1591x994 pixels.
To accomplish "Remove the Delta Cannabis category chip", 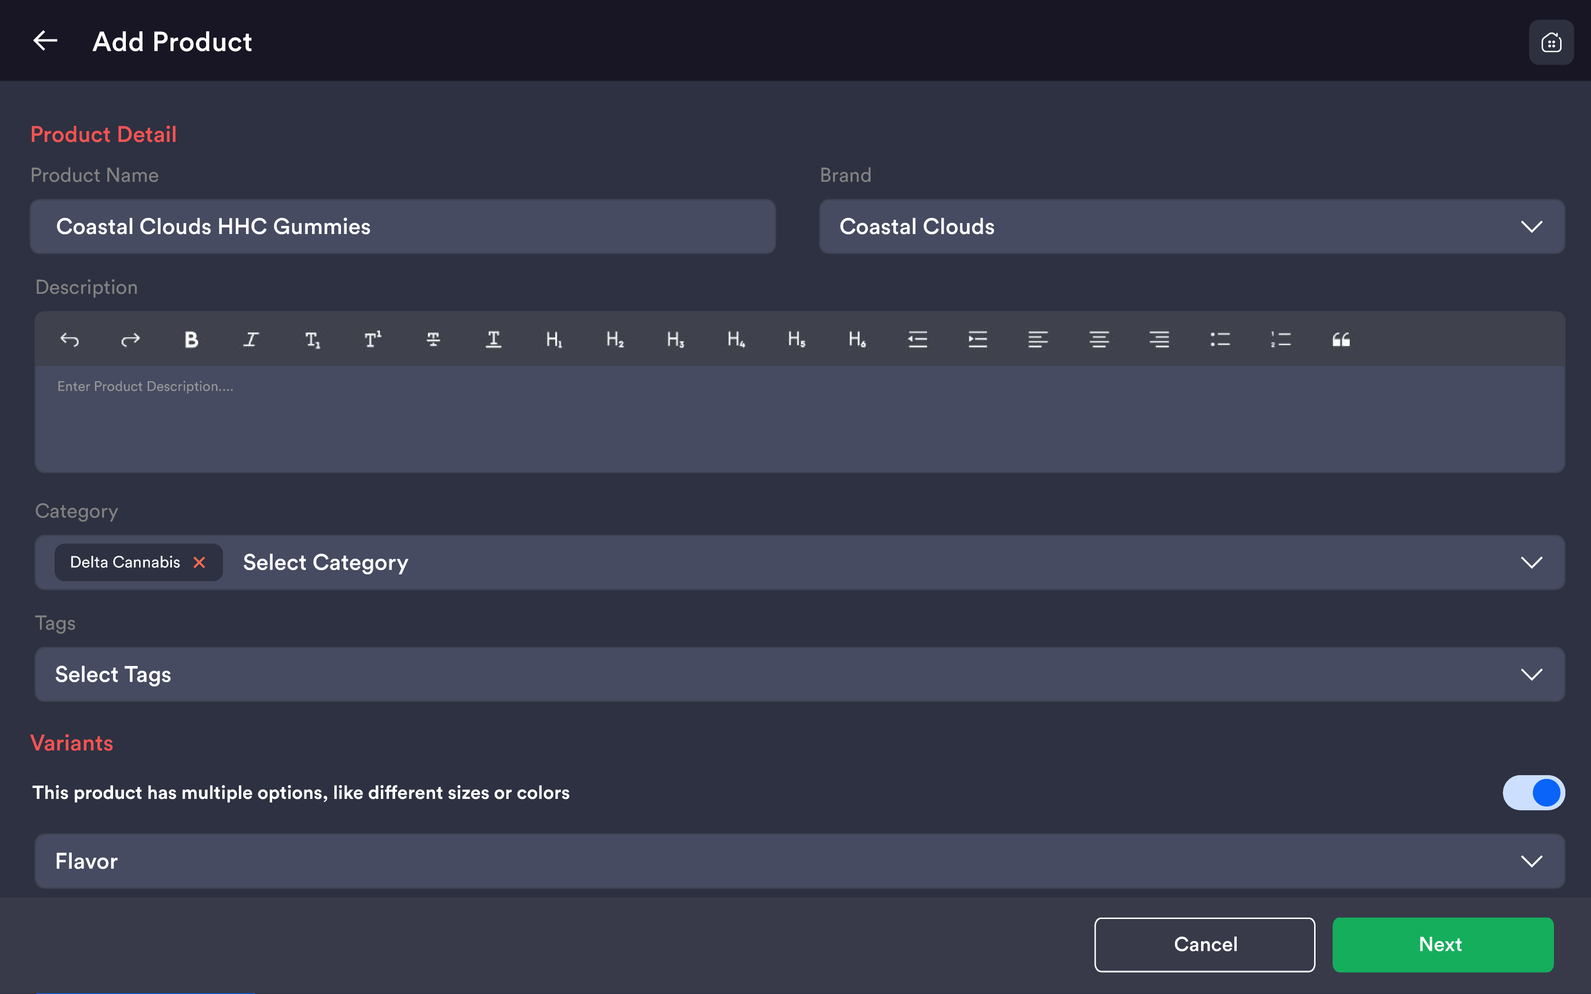I will (x=199, y=562).
